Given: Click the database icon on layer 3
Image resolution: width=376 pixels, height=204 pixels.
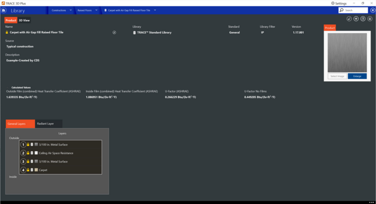Looking at the screenshot, I should (x=32, y=161).
